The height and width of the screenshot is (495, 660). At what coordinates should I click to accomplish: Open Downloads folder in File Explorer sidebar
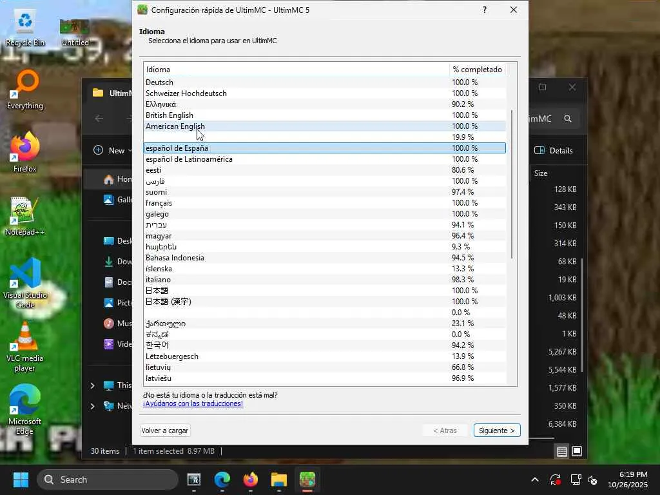point(117,262)
